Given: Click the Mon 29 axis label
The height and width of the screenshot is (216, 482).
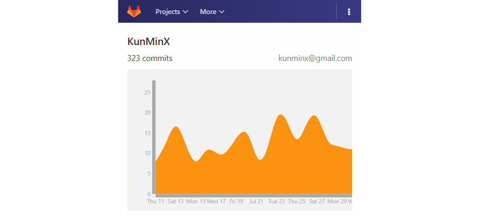Looking at the screenshot, I should pos(337,201).
